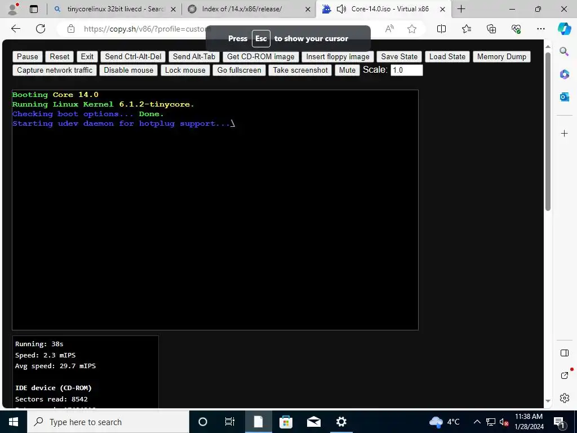Click Insert floppy image button
Viewport: 577px width, 433px height.
(x=338, y=57)
